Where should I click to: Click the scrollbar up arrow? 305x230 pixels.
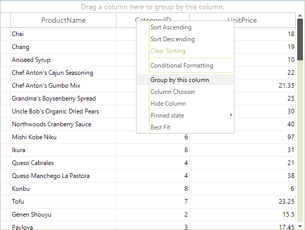[300, 16]
